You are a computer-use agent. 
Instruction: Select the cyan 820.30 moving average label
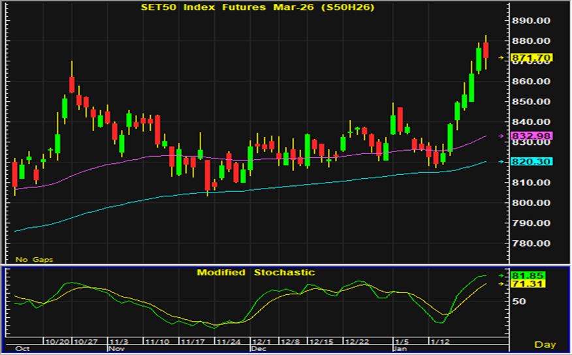tap(532, 161)
